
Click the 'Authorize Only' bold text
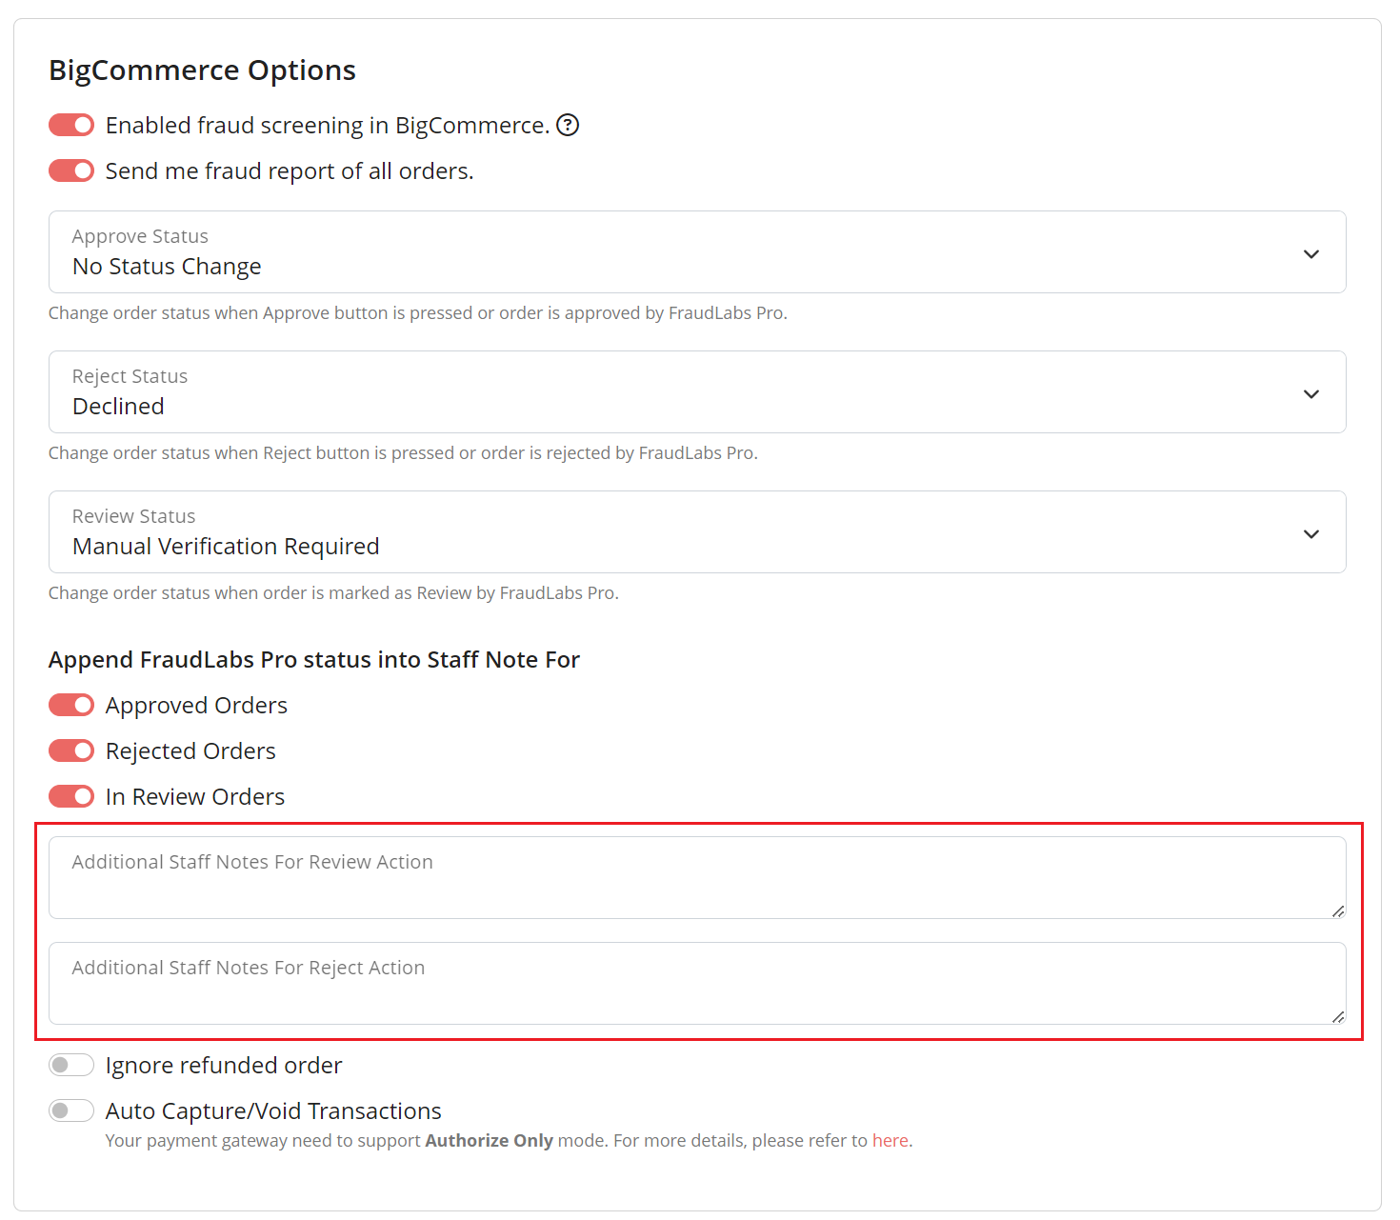point(489,1140)
